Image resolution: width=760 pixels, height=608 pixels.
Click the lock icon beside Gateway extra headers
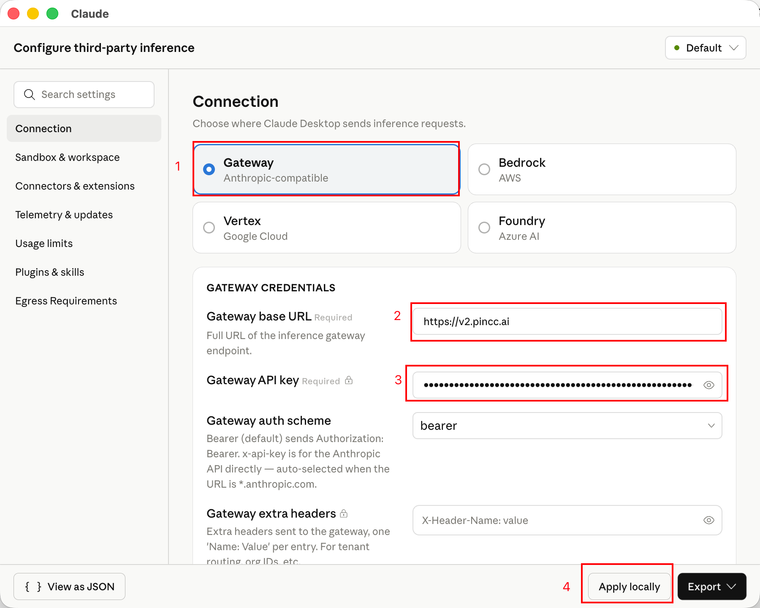click(x=344, y=513)
